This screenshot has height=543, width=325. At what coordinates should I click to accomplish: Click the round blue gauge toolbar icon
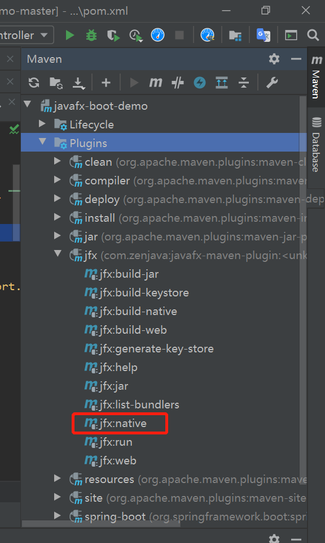click(x=157, y=35)
